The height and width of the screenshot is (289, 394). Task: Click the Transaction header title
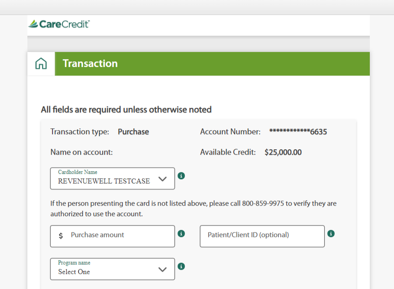pos(90,63)
